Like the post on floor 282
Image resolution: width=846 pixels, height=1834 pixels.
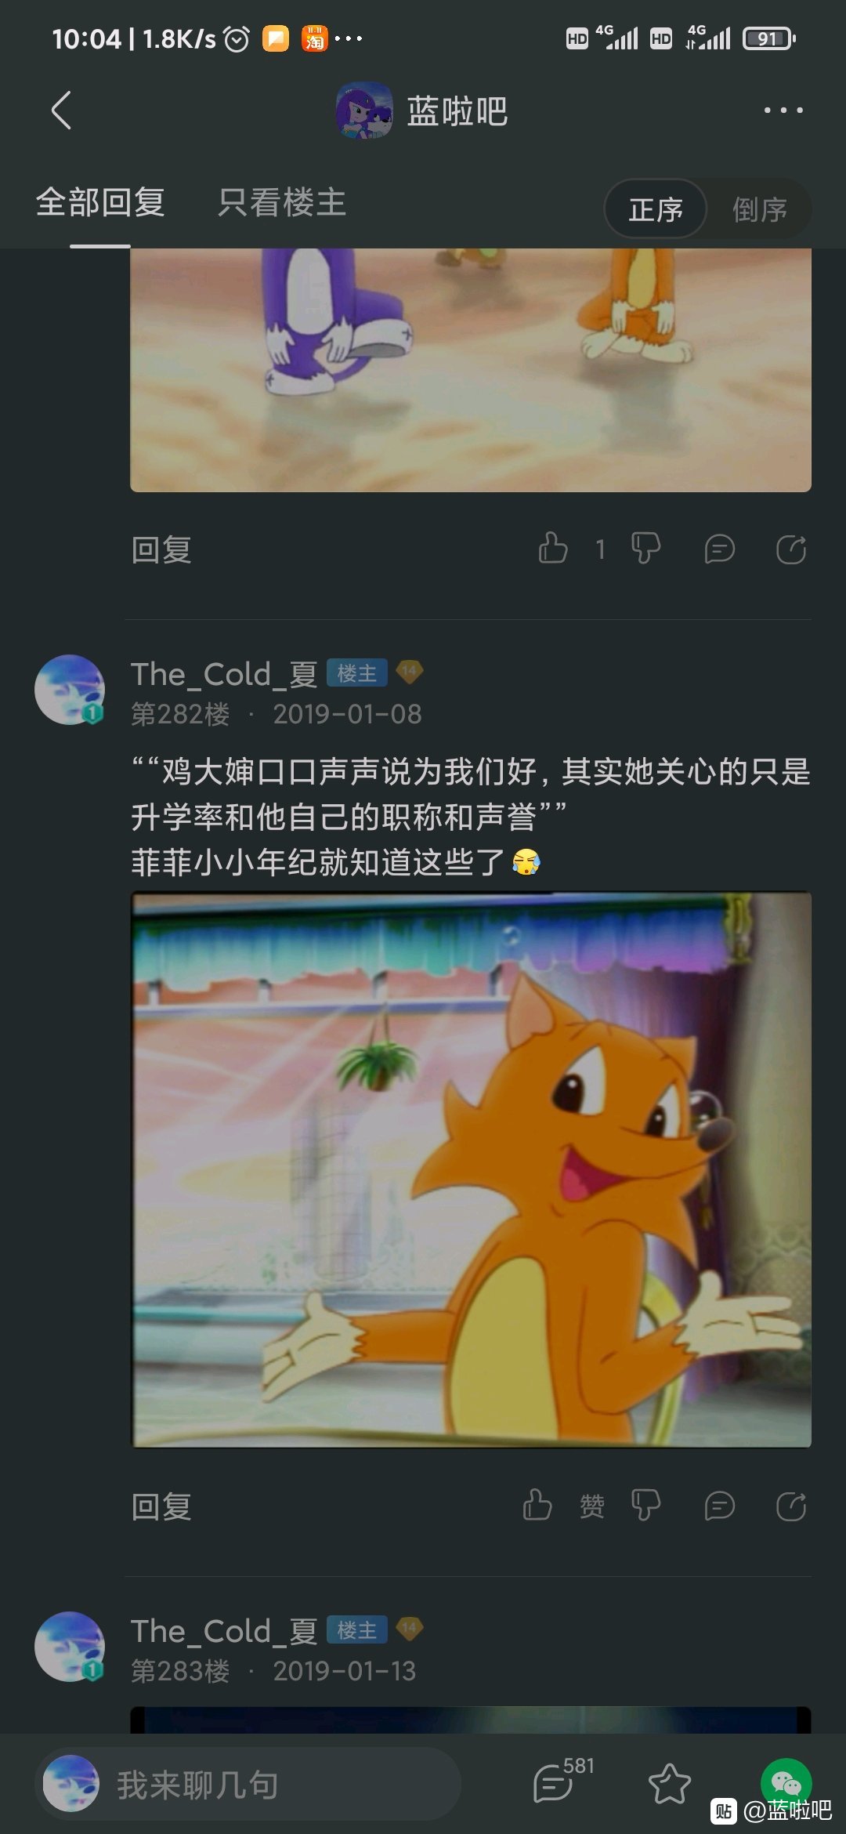[x=537, y=1505]
